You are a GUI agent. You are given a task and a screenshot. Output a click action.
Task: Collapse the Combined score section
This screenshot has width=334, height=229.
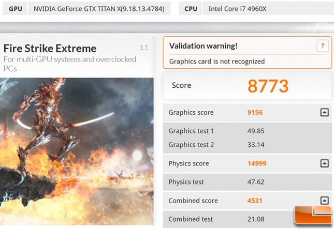(x=324, y=200)
